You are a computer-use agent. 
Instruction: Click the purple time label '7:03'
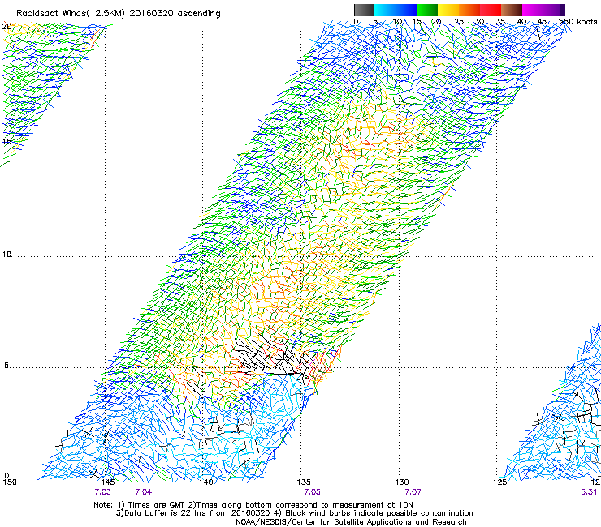tap(102, 492)
